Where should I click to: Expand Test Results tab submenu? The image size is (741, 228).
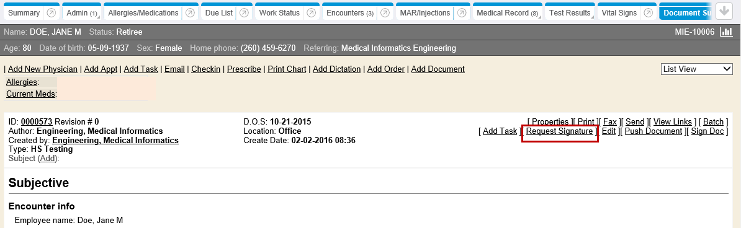[x=593, y=17]
